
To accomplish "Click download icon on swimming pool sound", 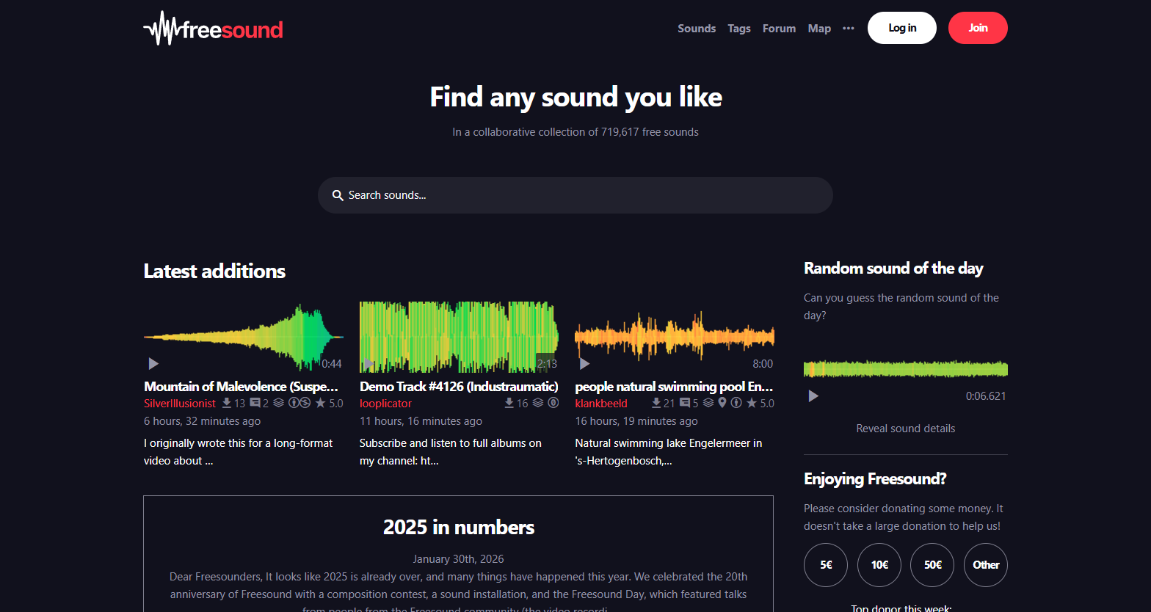I will click(656, 403).
